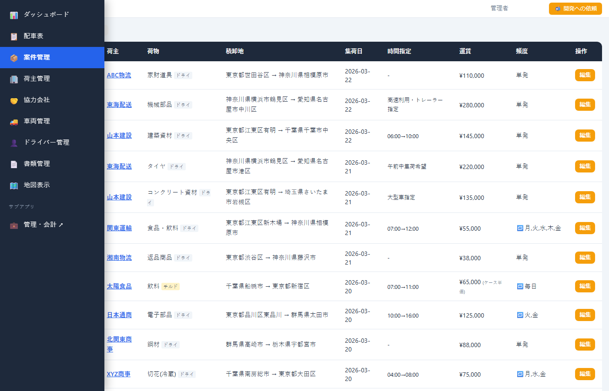Viewport: 609px width, 391px height.
Task: Select the ドライバー管理 person icon
Action: (x=13, y=142)
